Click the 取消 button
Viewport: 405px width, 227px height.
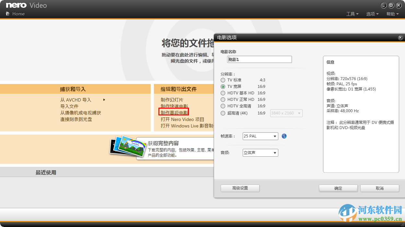[379, 188]
